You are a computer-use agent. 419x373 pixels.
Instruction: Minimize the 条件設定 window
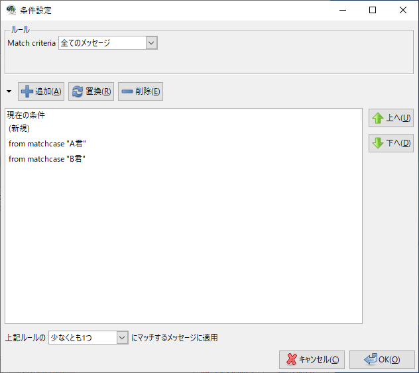343,10
